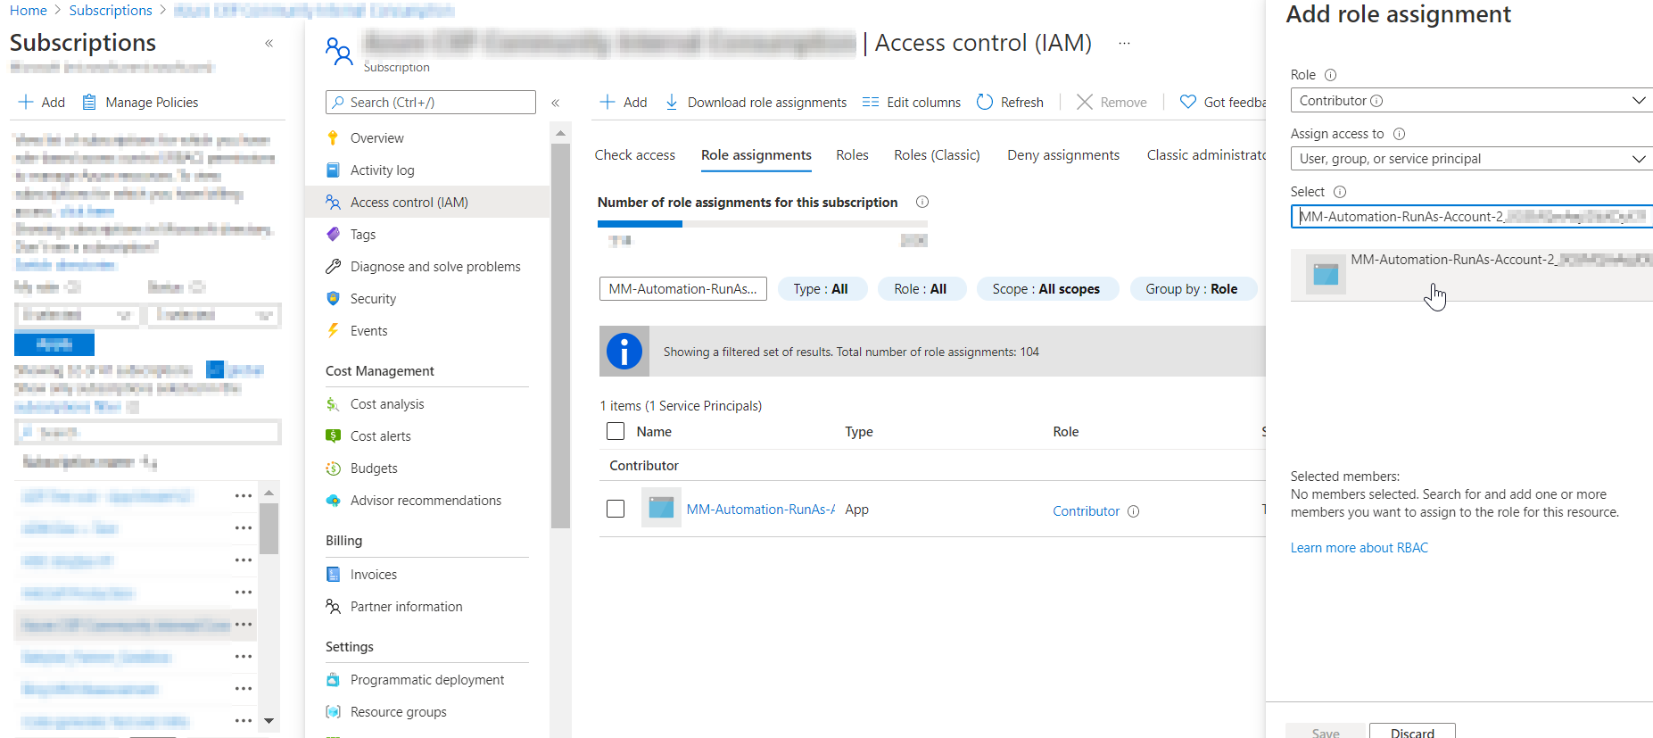Click info icon next to Select label
Viewport: 1653px width, 738px height.
(1340, 192)
